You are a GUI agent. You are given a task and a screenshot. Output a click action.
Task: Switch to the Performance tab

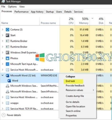tap(21, 12)
